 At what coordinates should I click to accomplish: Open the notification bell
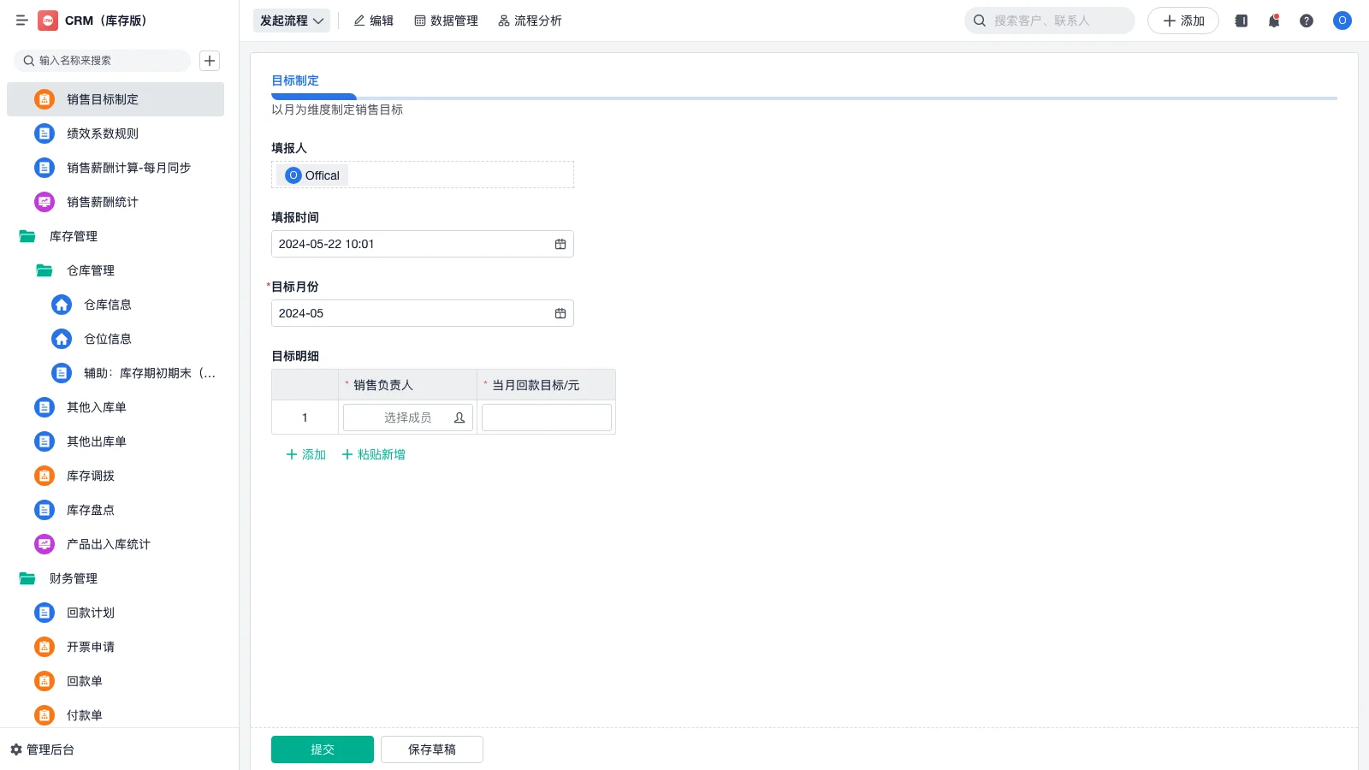click(x=1273, y=21)
